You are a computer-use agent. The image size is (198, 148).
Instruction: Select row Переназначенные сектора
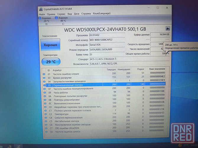tap(104, 85)
